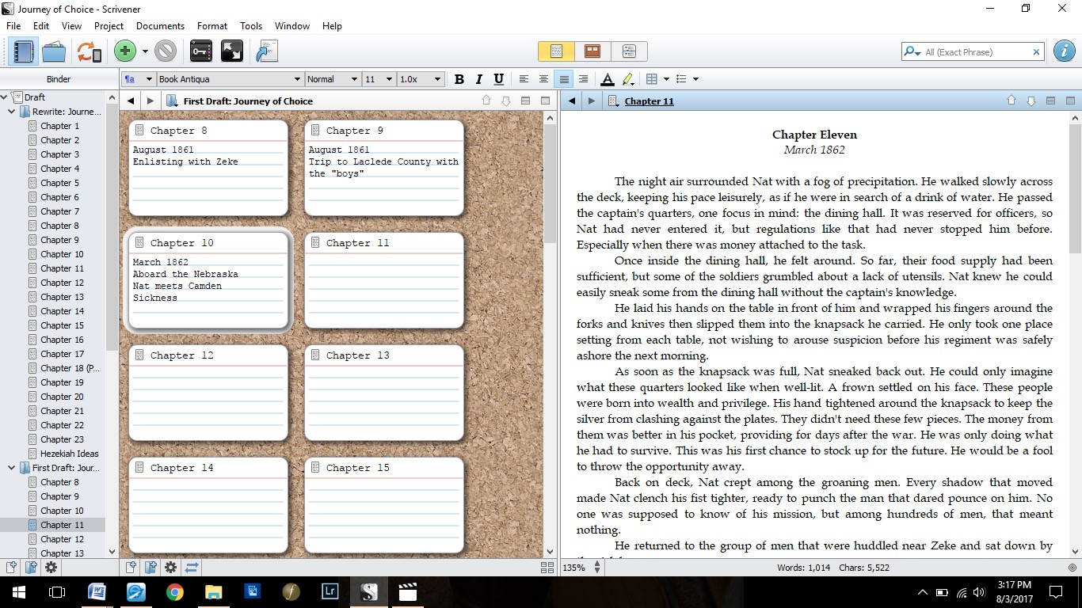Open the Book Antiqua font dropdown
This screenshot has height=608, width=1082.
[298, 79]
